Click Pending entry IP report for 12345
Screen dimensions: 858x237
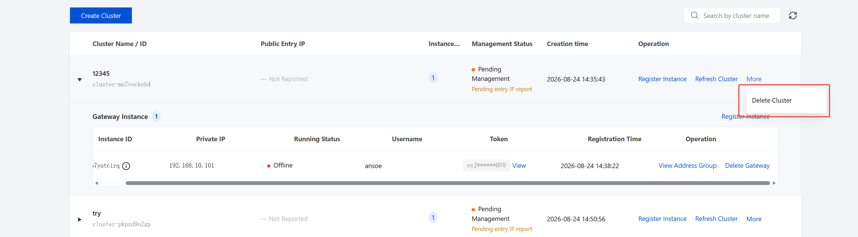(502, 89)
